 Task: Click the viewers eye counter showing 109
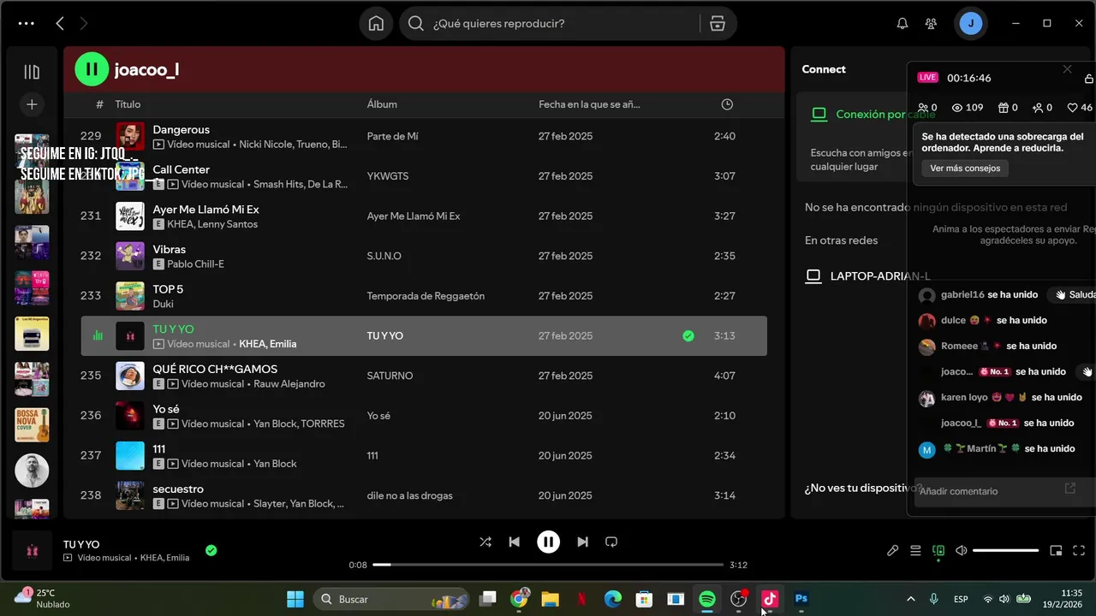click(968, 108)
